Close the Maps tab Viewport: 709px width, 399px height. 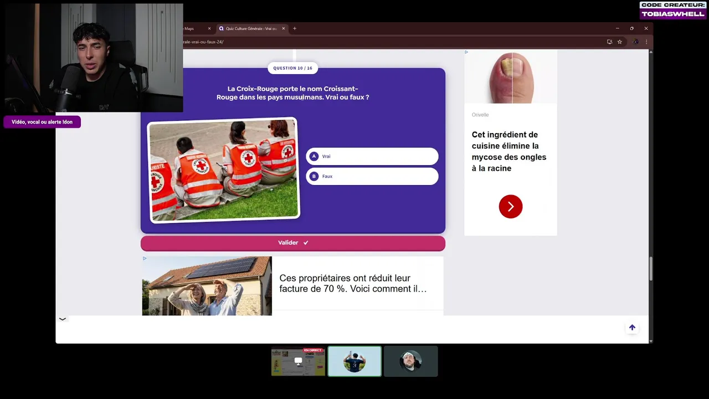click(209, 29)
